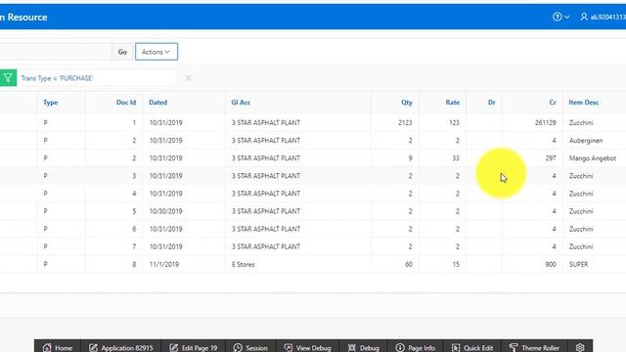Sort by the Doc Id column header
The image size is (626, 352).
(x=126, y=103)
